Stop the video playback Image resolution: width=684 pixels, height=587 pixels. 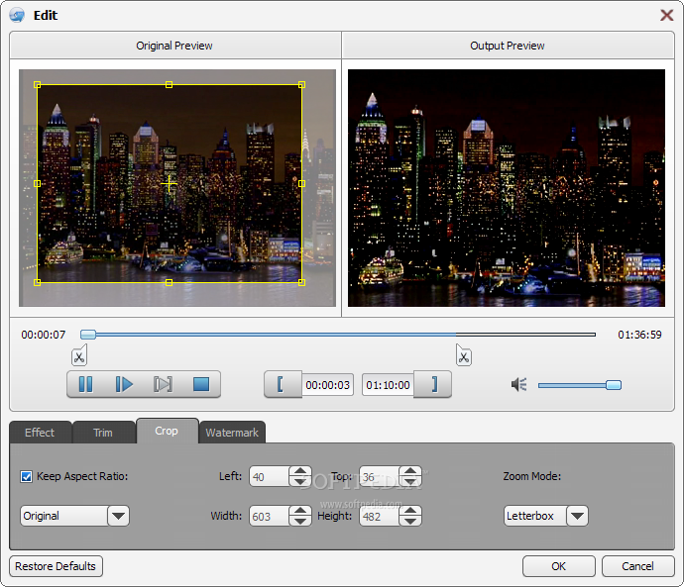(201, 384)
